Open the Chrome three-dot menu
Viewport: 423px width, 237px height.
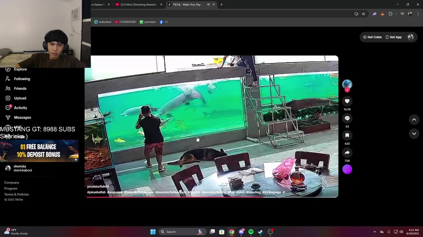click(x=418, y=14)
